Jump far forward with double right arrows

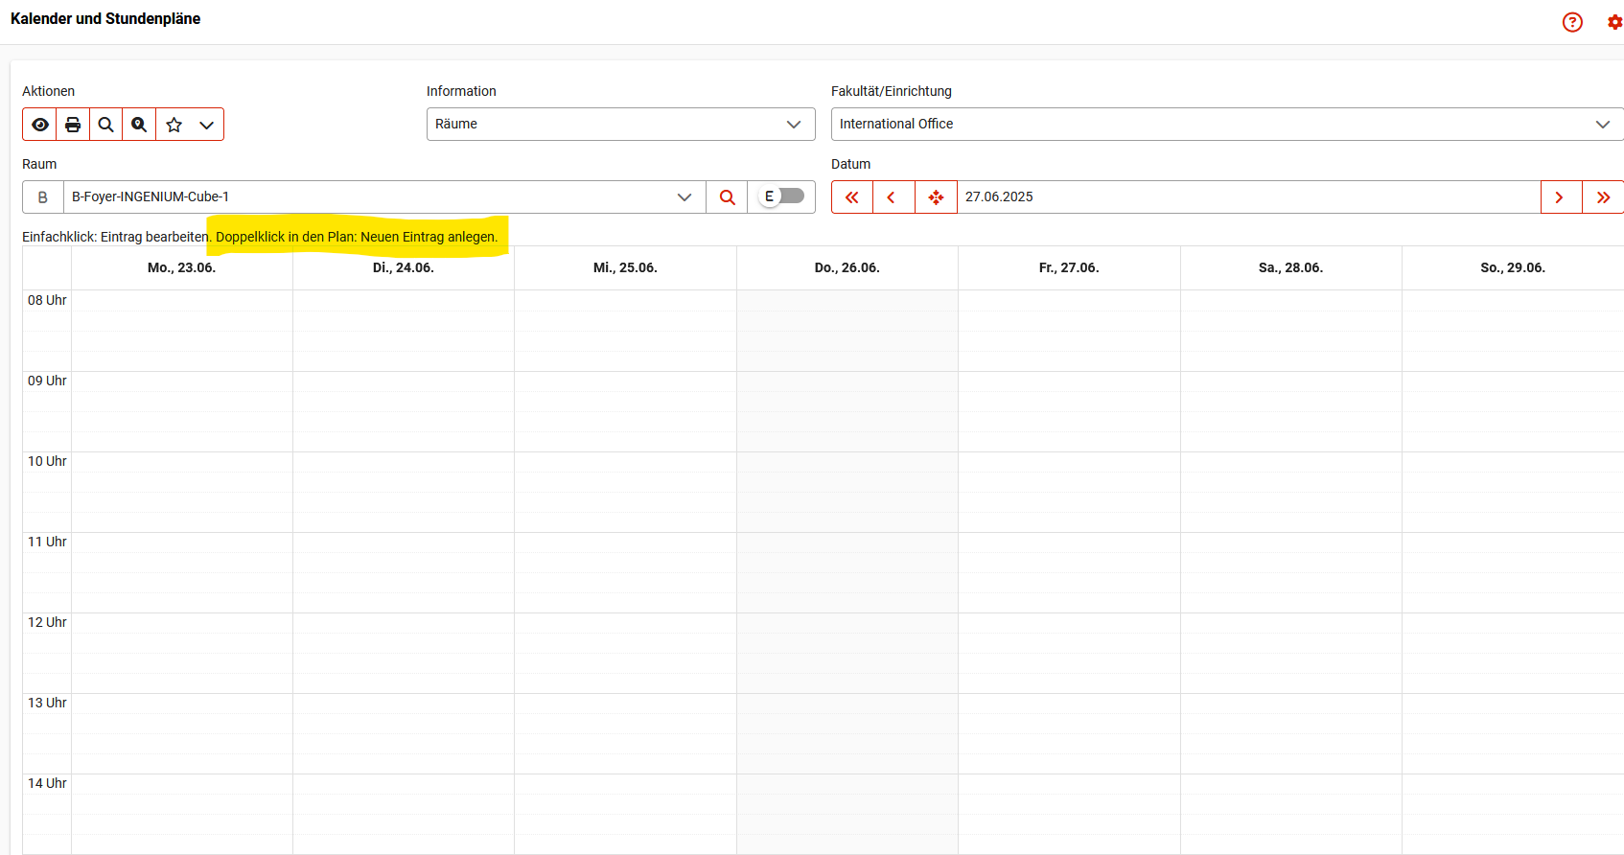tap(1603, 197)
